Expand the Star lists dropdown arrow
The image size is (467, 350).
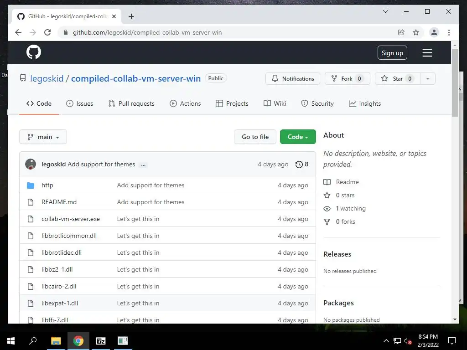click(428, 78)
